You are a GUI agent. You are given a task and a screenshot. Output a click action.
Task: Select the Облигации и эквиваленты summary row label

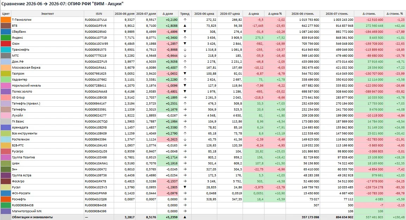click(x=32, y=217)
